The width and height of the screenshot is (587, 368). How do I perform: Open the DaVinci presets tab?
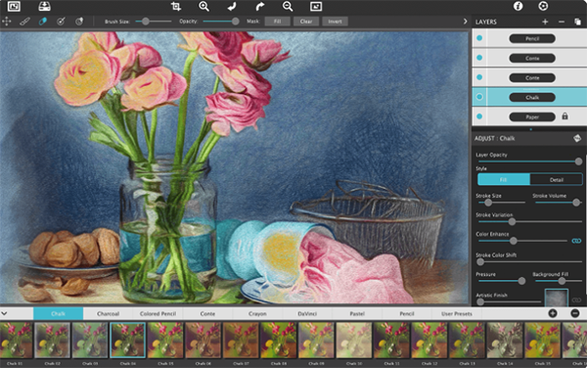tap(307, 314)
